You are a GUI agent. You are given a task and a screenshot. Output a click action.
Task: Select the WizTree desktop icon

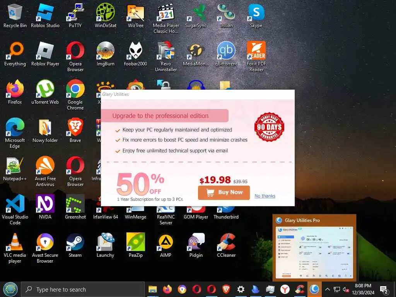point(136,15)
